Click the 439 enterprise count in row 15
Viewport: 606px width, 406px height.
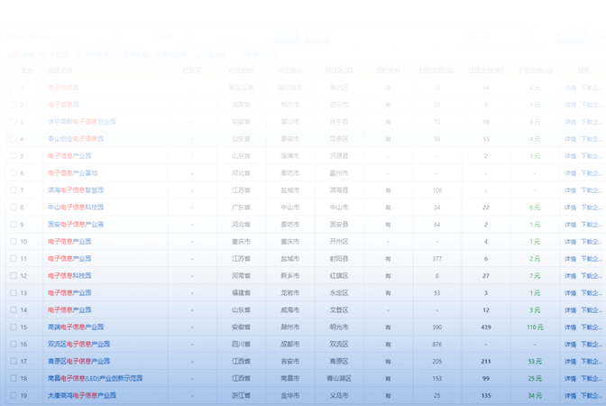tap(486, 328)
